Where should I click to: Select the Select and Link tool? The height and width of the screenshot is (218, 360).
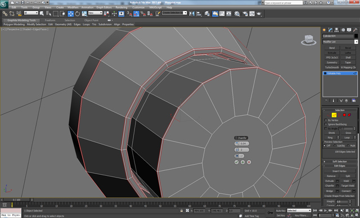click(x=5, y=13)
